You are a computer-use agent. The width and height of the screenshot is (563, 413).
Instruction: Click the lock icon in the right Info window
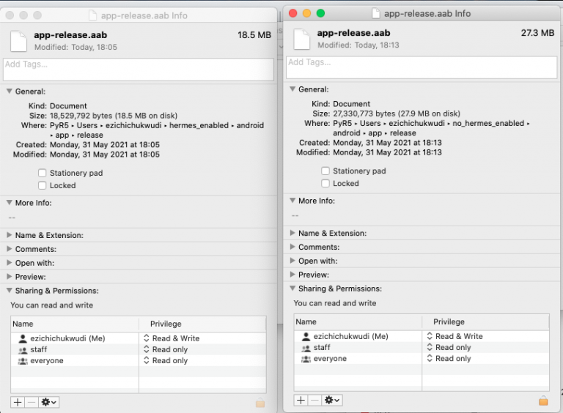pos(544,400)
